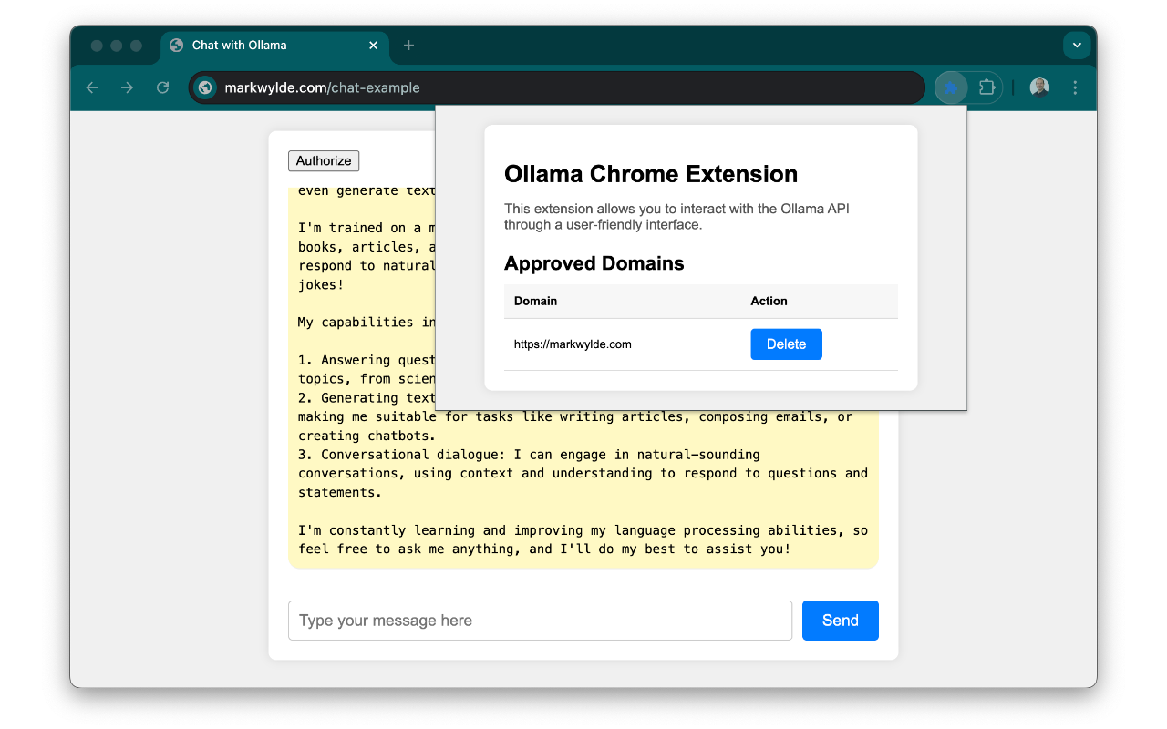Click the markwylde.com/chat-example address bar
The width and height of the screenshot is (1167, 729).
pos(556,87)
